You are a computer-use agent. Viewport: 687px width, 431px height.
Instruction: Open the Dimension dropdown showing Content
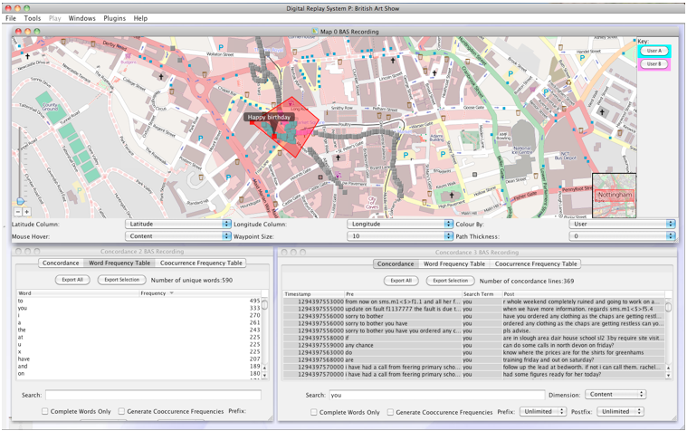click(615, 395)
